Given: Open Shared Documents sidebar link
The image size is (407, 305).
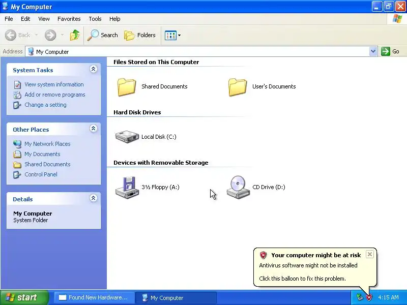Looking at the screenshot, I should [47, 164].
